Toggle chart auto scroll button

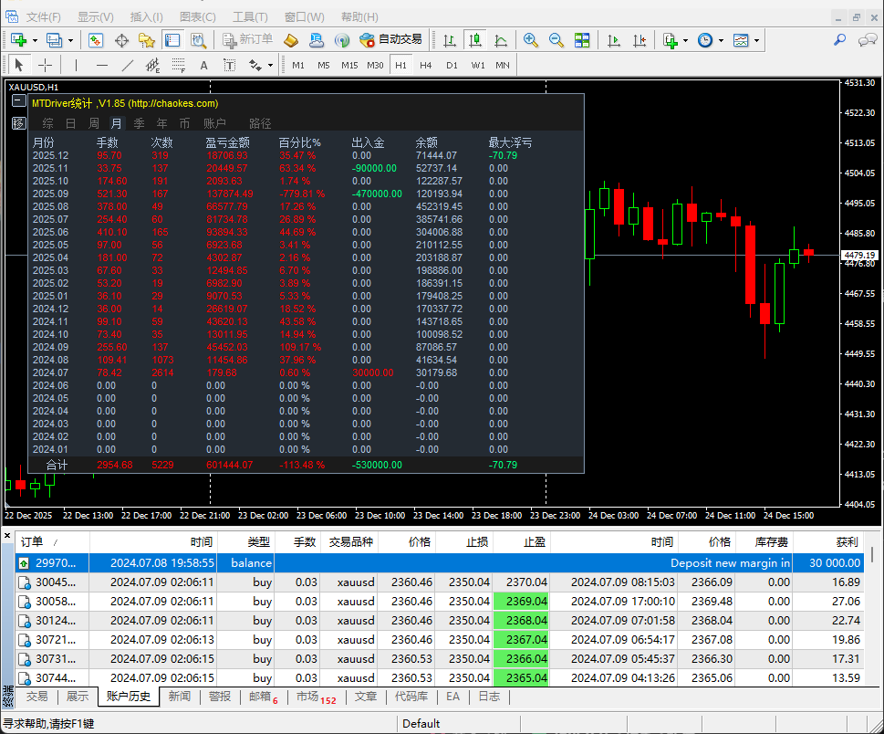click(x=615, y=40)
